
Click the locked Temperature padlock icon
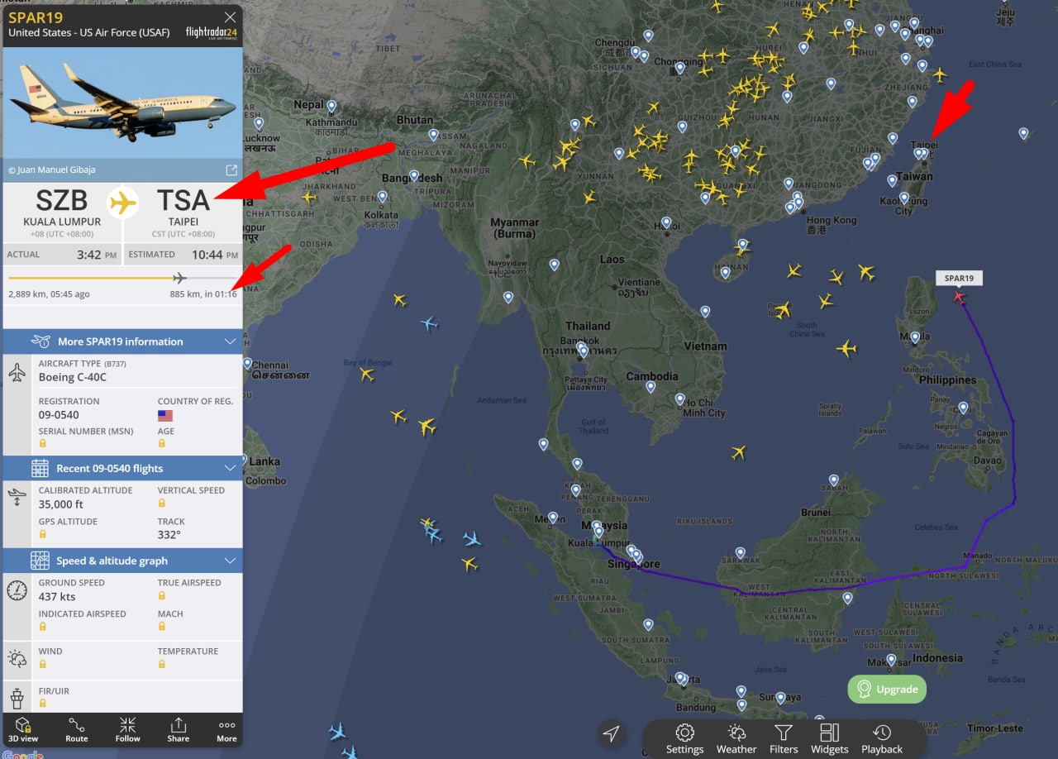[162, 664]
